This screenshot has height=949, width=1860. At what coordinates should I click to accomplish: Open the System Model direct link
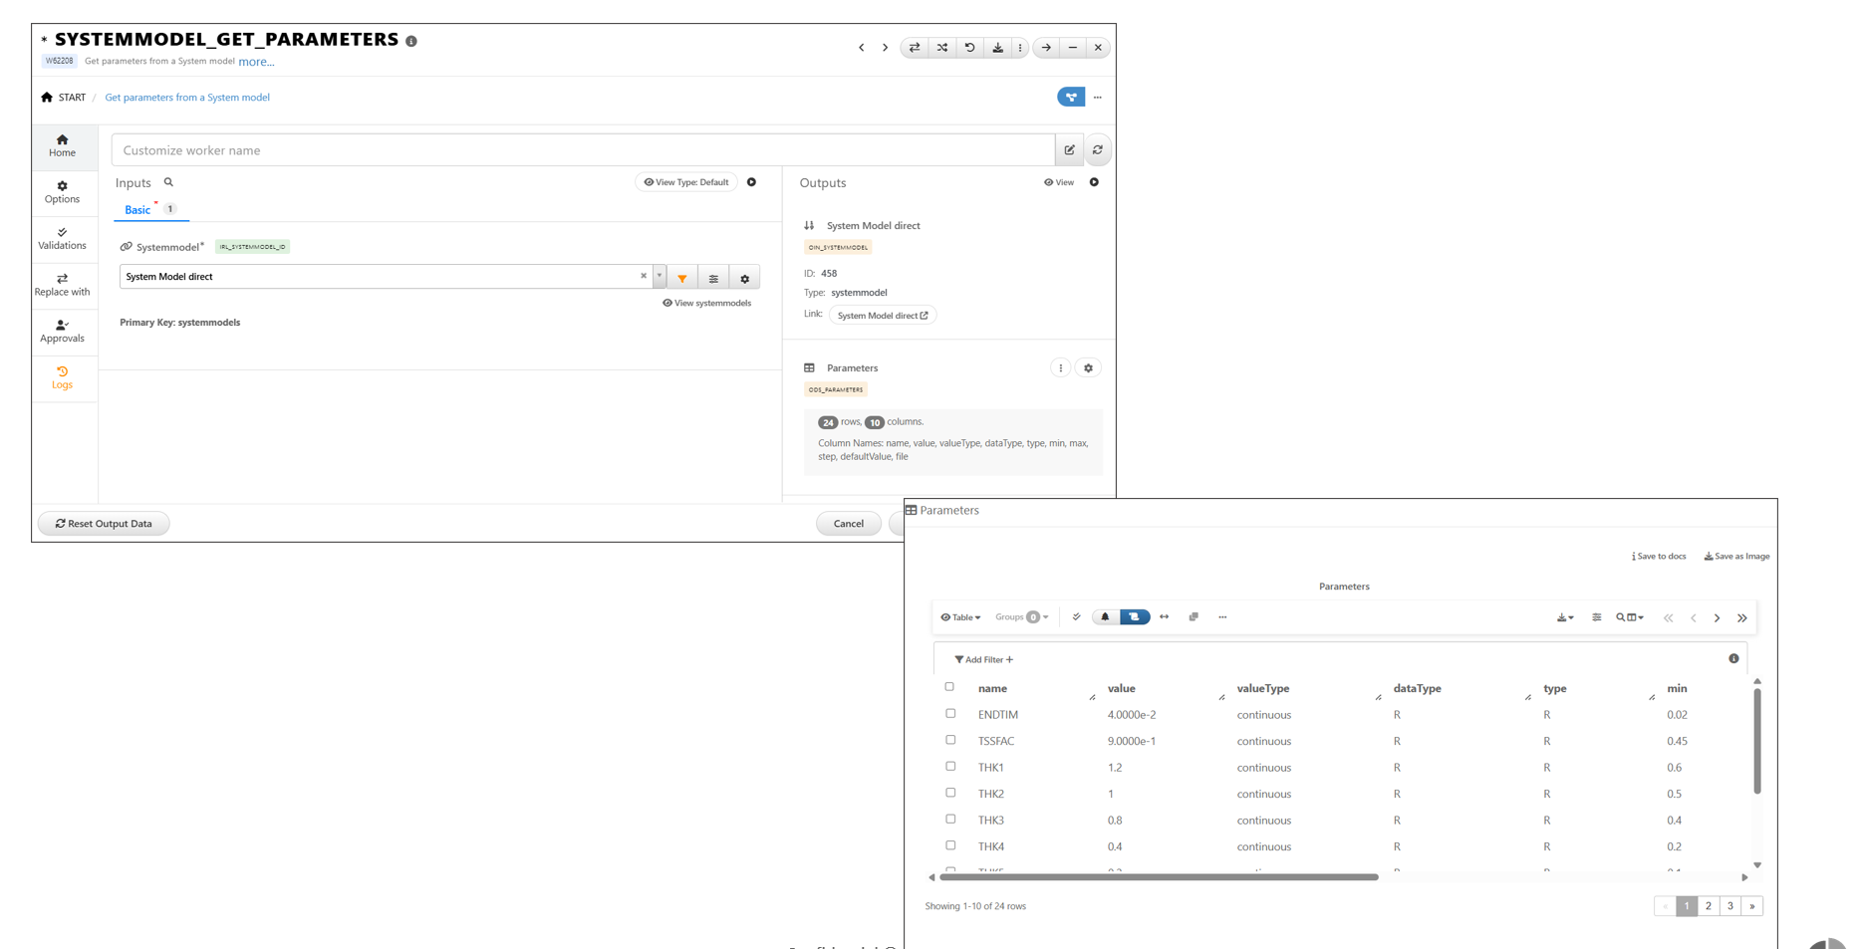click(882, 316)
